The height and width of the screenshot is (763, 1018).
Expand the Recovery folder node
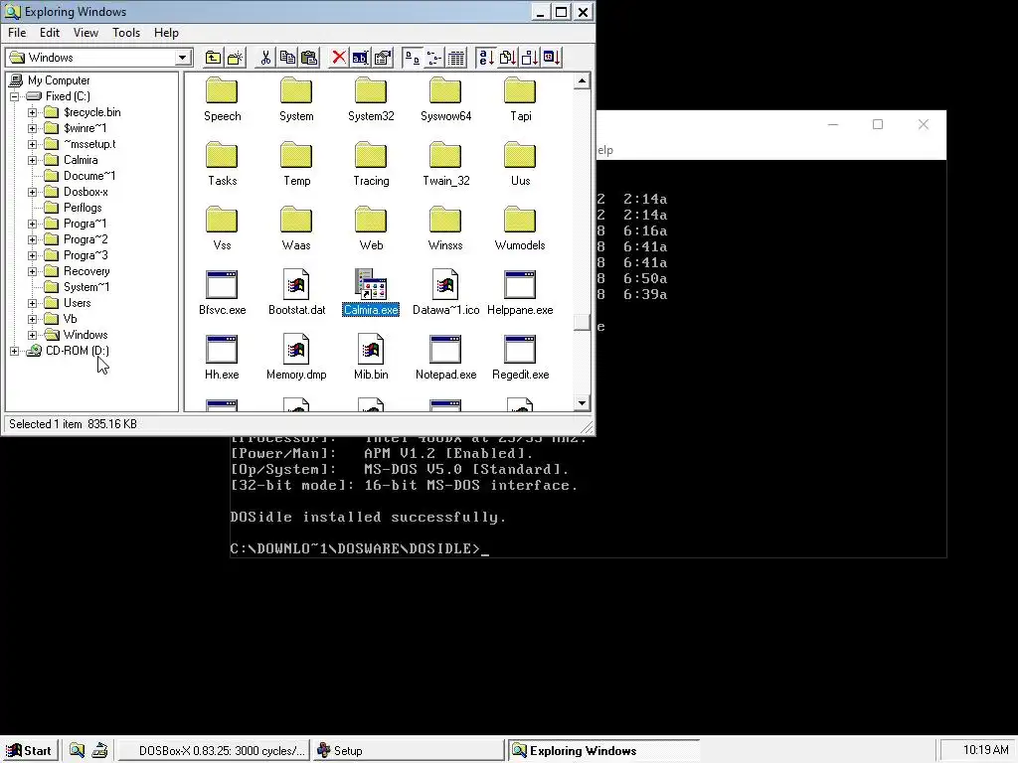point(33,272)
